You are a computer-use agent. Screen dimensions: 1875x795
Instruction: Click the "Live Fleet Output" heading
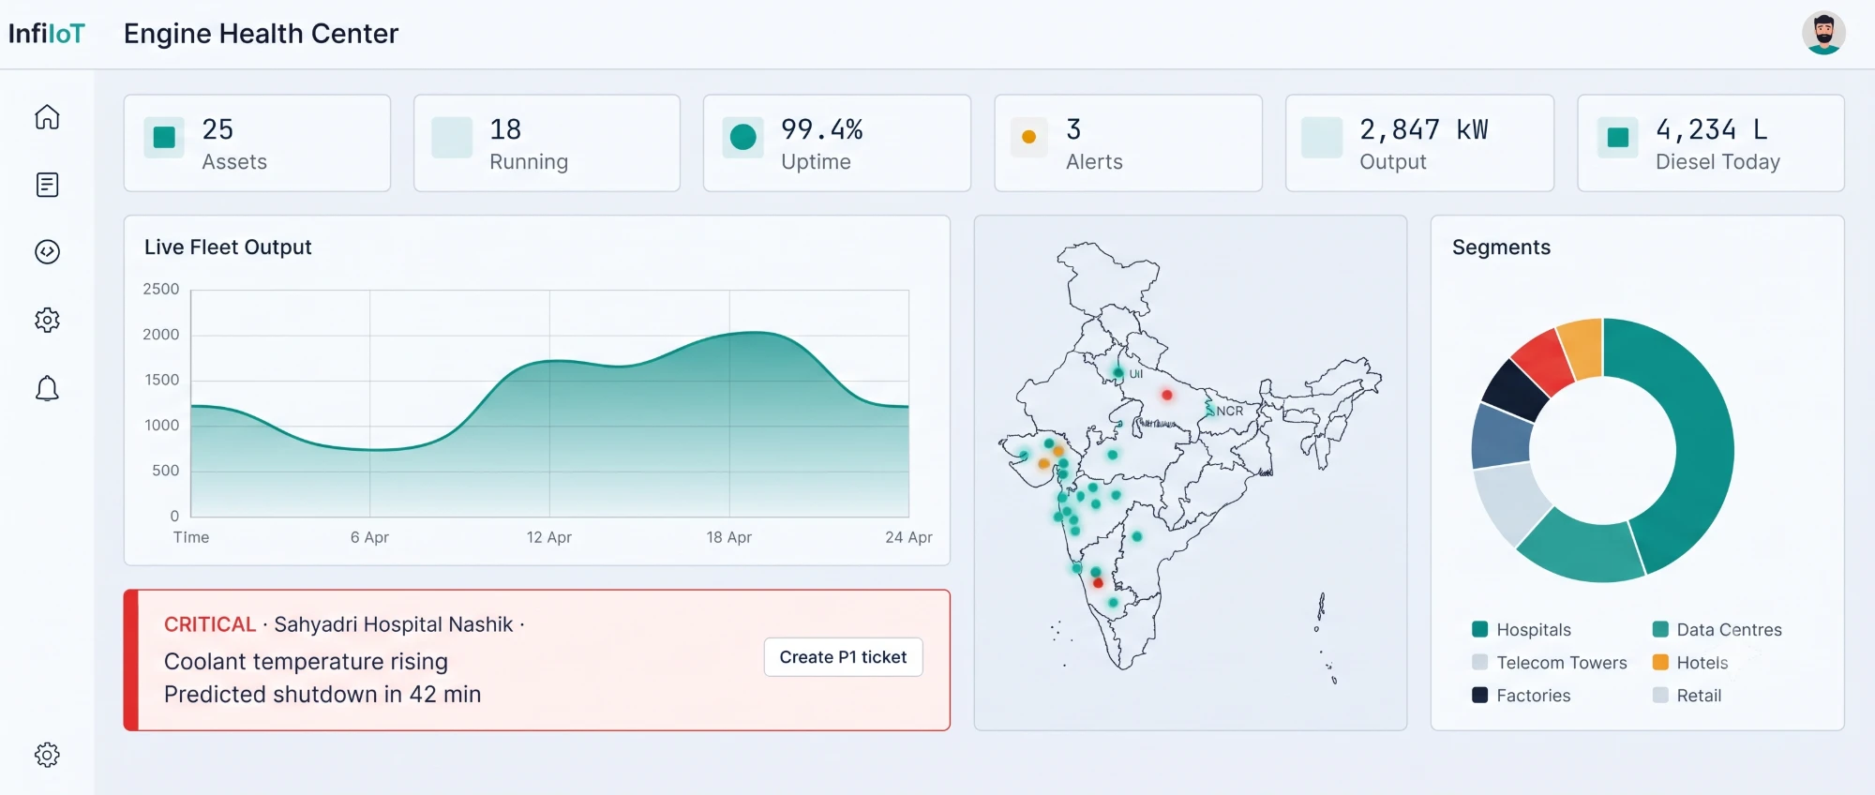228,247
